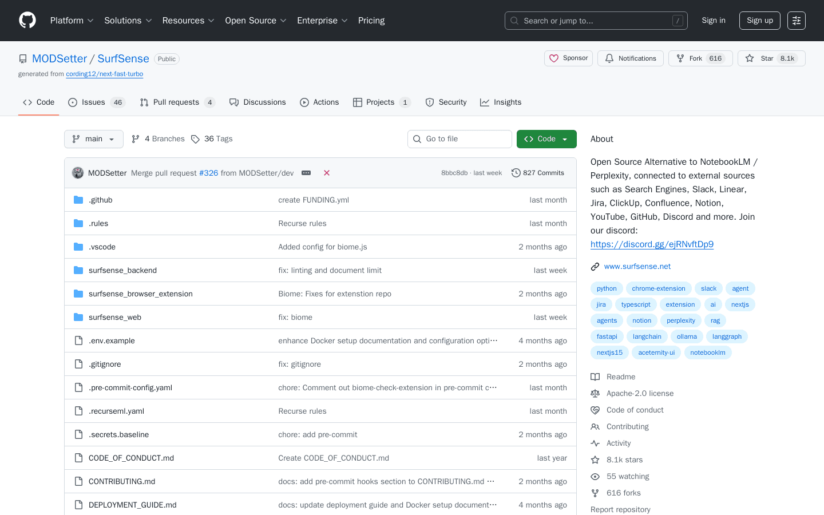Click the python topic tag
This screenshot has width=824, height=515.
coord(606,288)
